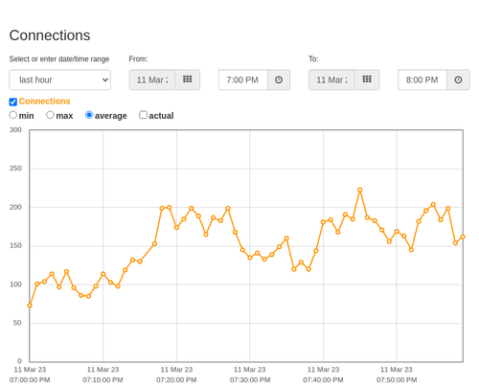Click the 'To:' label

[x=313, y=59]
